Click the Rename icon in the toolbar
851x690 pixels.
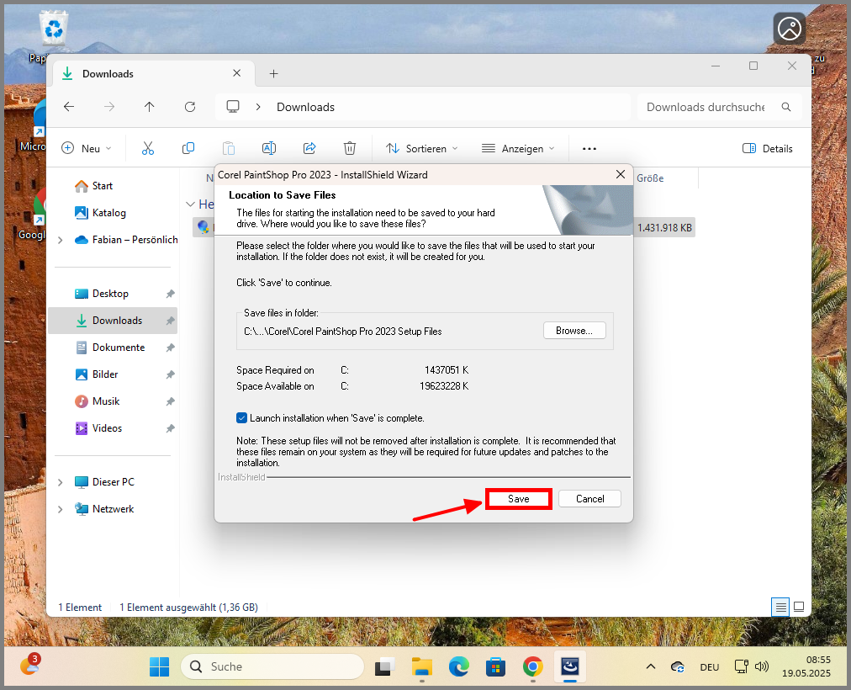pyautogui.click(x=269, y=147)
